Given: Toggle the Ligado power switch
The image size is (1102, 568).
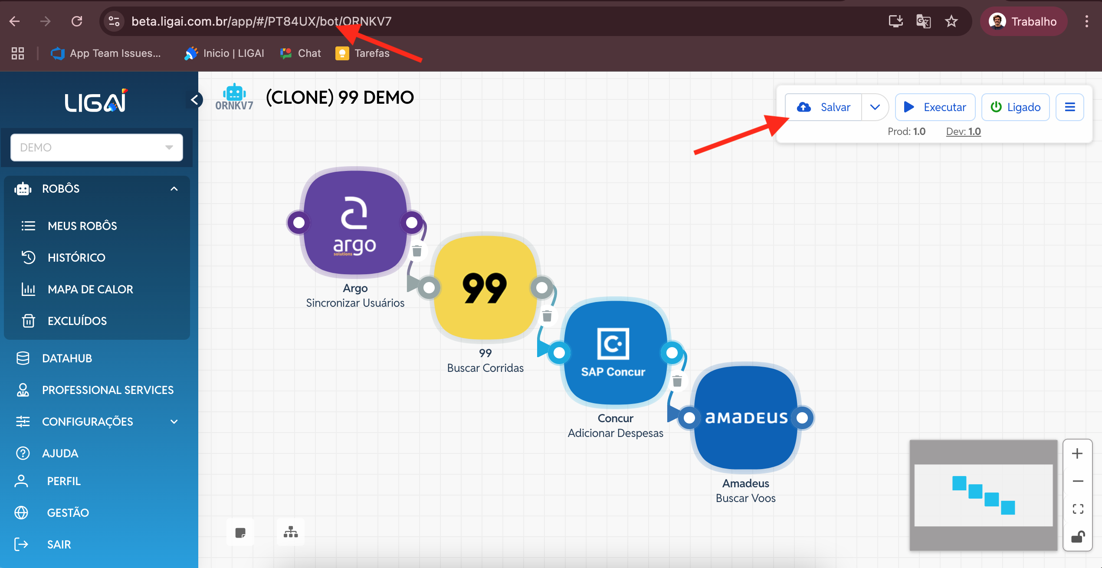Looking at the screenshot, I should coord(1015,107).
